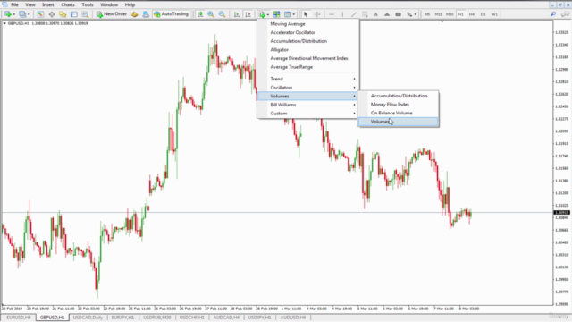
Task: Draw a vertical line tool
Action: [x=342, y=14]
